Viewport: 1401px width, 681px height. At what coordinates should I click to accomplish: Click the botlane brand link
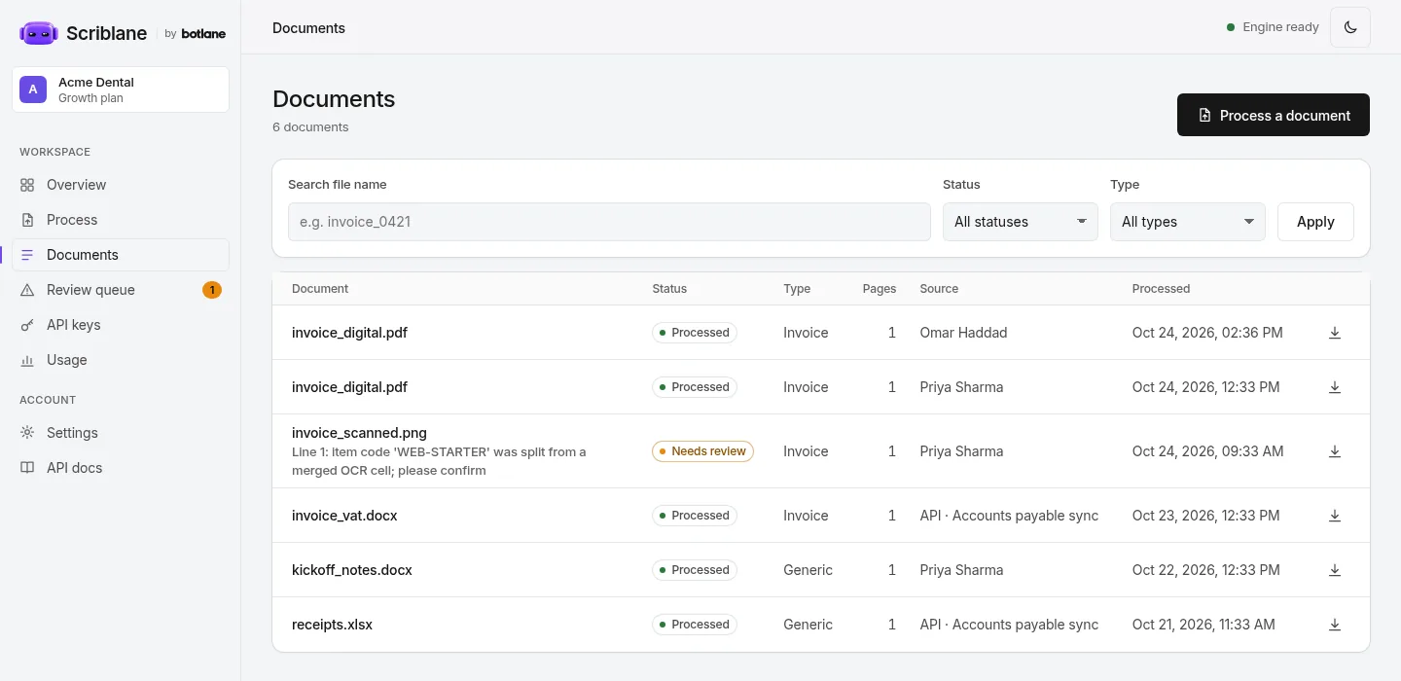tap(203, 34)
